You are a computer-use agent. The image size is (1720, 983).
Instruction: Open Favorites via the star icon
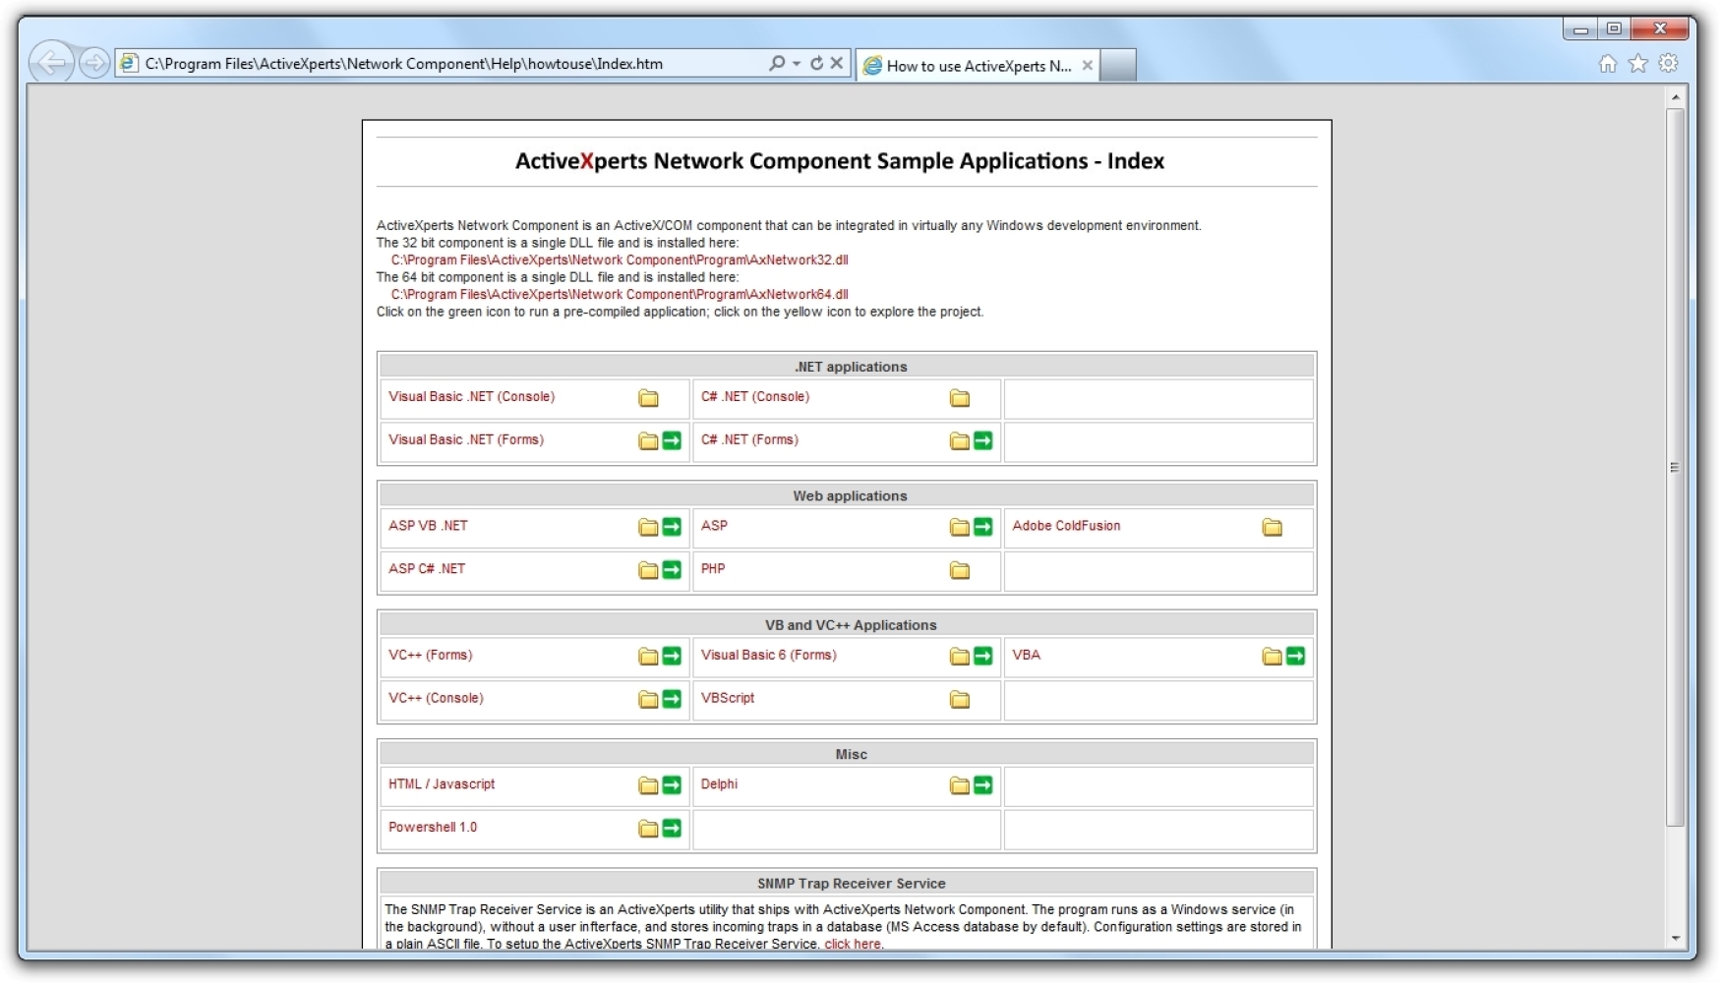(1638, 63)
